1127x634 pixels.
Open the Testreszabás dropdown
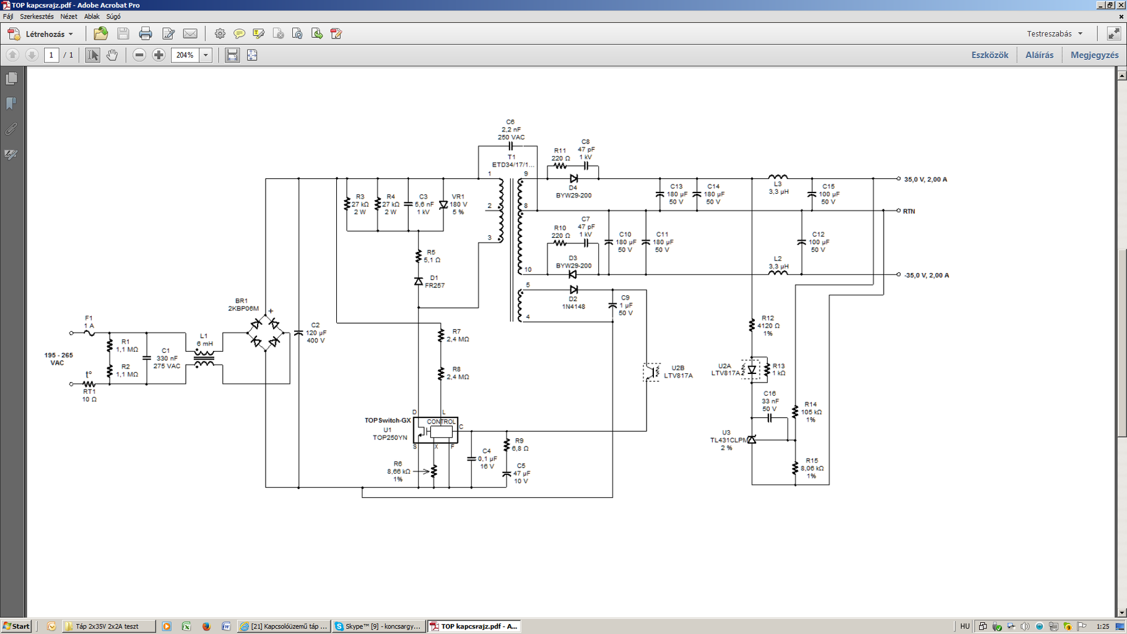[1055, 33]
